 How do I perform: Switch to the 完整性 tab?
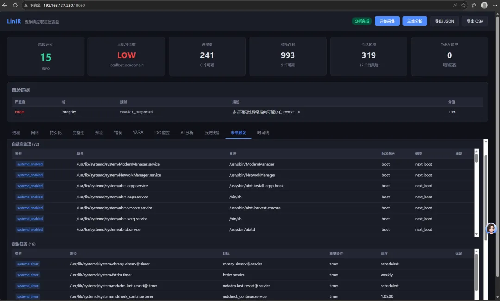coord(78,133)
